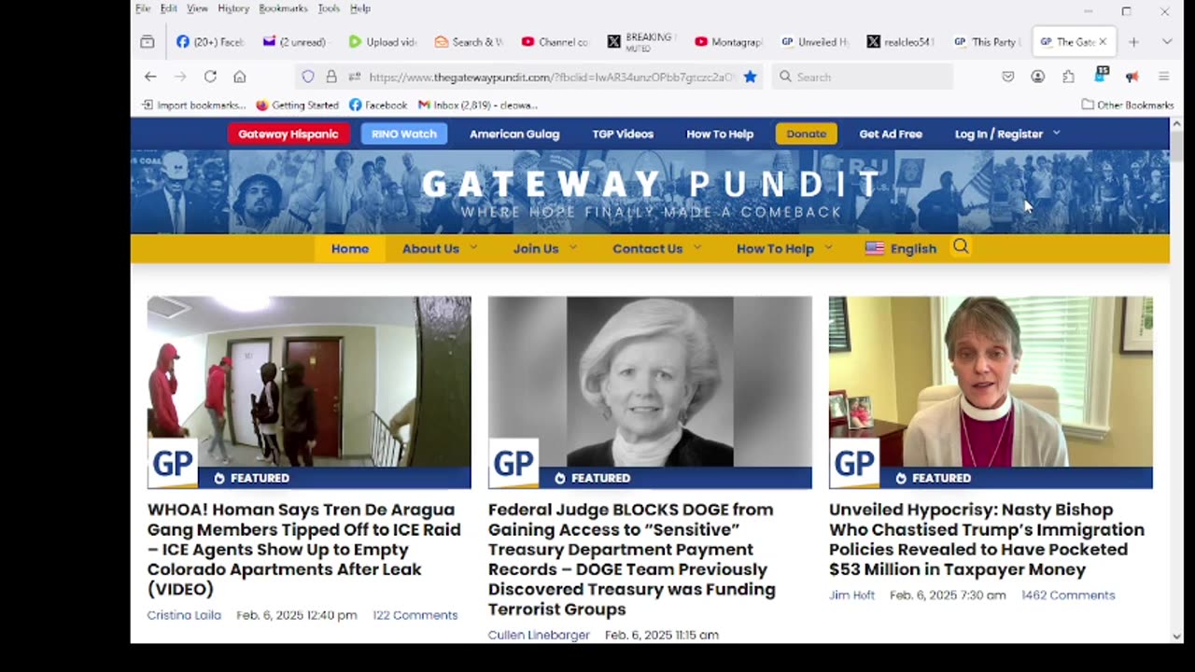This screenshot has height=672, width=1195.
Task: Open the Firefox account icon
Action: click(x=1038, y=77)
